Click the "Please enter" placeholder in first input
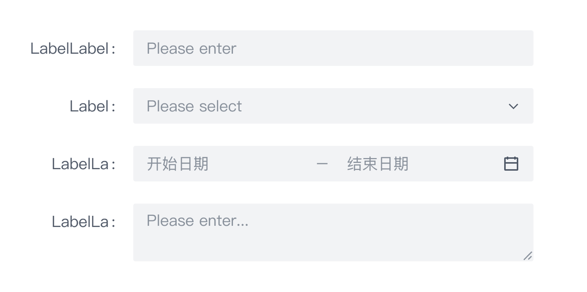 tap(191, 48)
